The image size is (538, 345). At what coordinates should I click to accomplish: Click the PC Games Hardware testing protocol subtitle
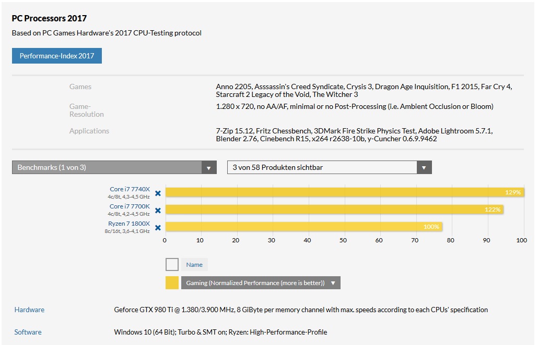[107, 33]
